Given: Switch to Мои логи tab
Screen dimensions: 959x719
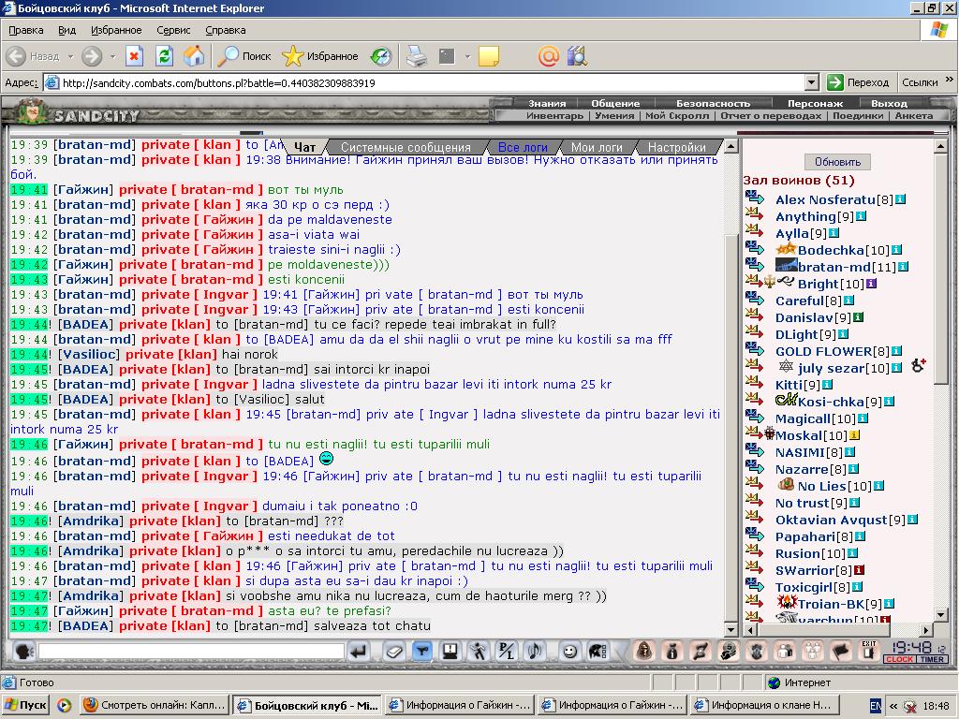Looking at the screenshot, I should (597, 147).
